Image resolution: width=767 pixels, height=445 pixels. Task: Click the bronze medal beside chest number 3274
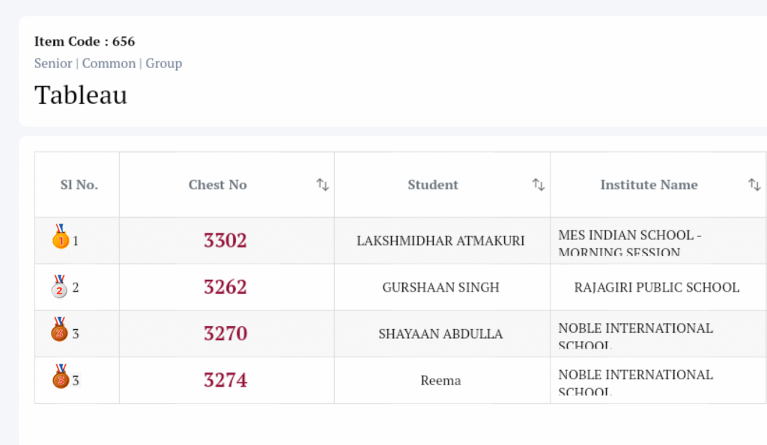tap(61, 378)
